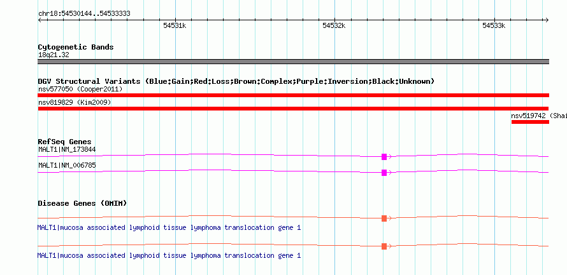
Task: Click the chr18:54530144..54533333 coordinate label
Action: tap(84, 14)
